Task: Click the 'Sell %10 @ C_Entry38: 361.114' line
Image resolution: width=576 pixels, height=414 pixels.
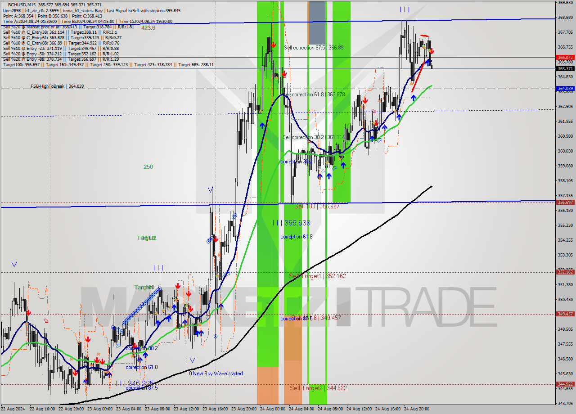Action: [x=60, y=32]
